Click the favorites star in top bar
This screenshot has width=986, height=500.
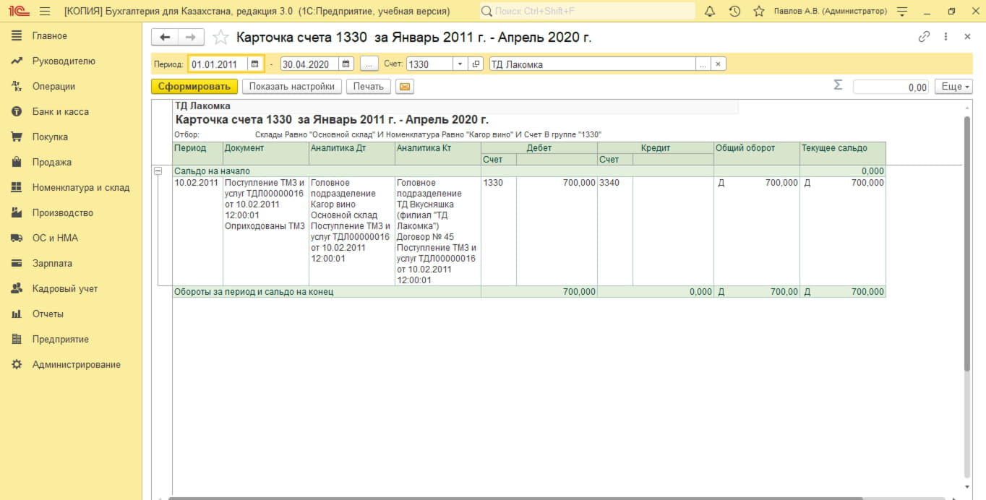[758, 12]
